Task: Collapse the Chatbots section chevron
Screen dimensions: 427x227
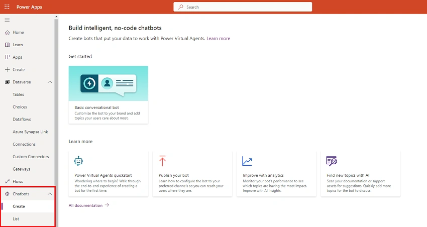Action: point(50,194)
